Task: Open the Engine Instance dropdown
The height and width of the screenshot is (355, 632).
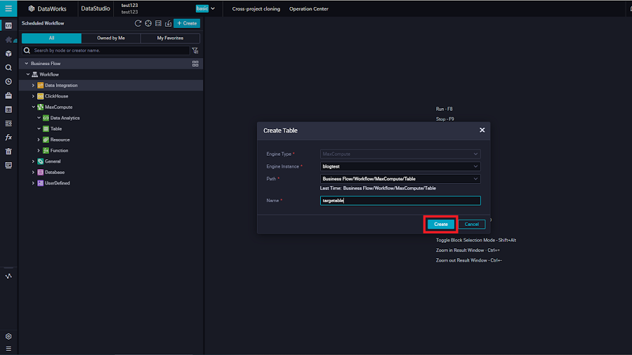Action: pos(400,166)
